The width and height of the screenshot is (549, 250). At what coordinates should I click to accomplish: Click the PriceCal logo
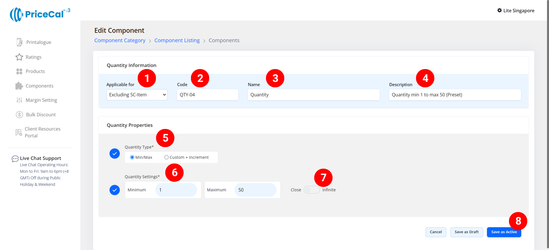(40, 14)
